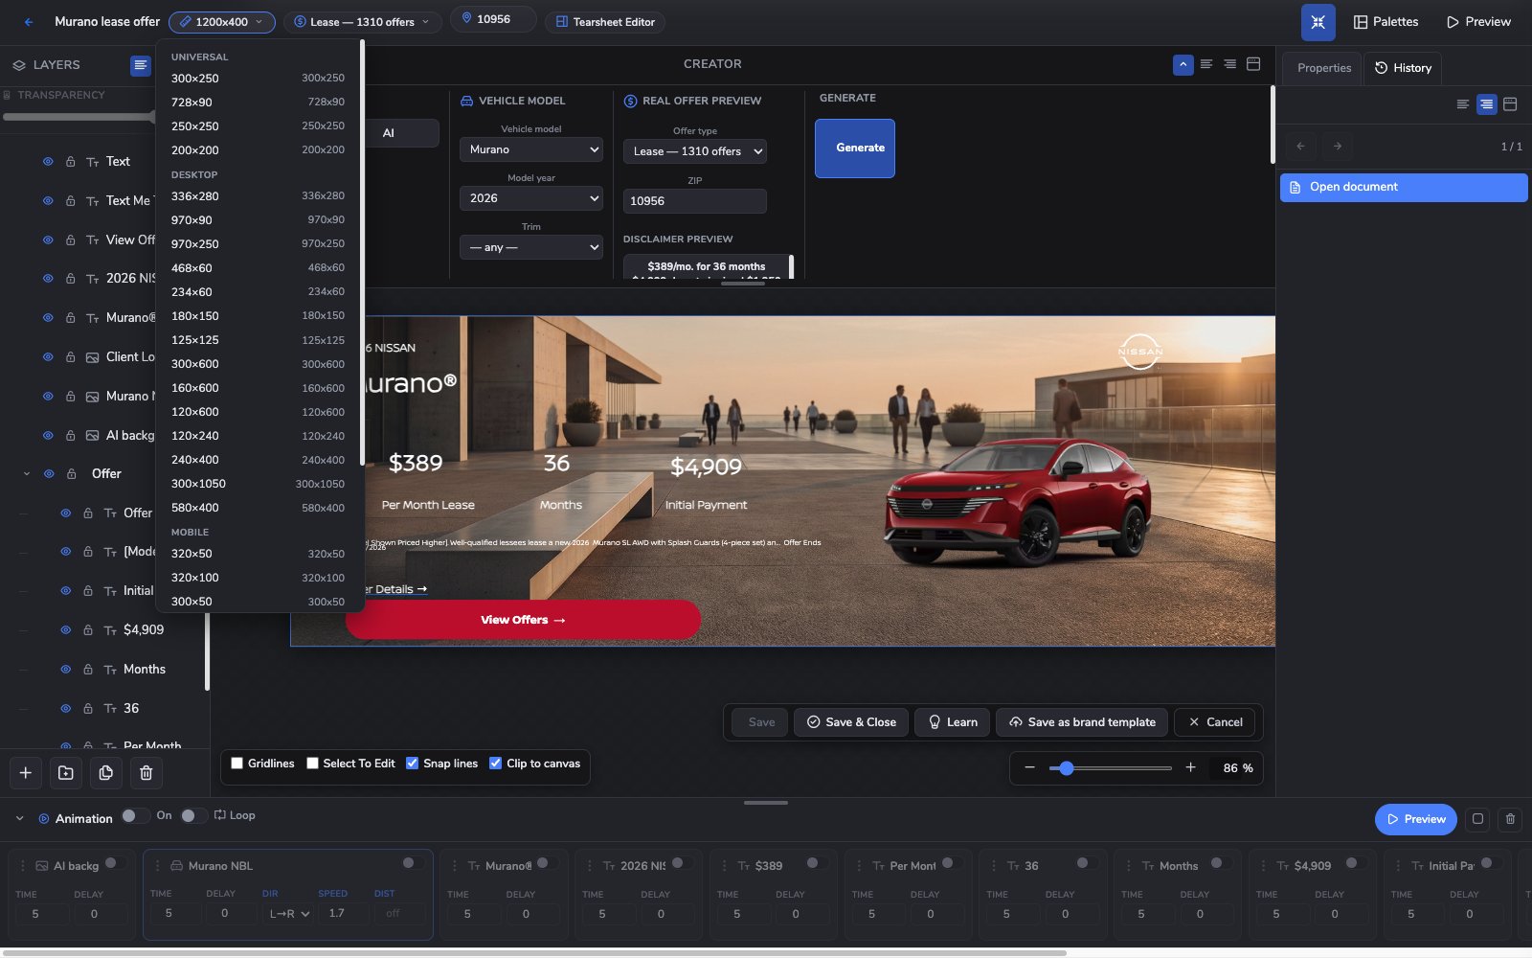Uncheck Clip to canvas
The width and height of the screenshot is (1532, 958).
click(495, 764)
